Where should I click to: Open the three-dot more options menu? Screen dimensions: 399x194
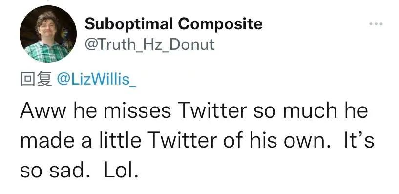(376, 24)
